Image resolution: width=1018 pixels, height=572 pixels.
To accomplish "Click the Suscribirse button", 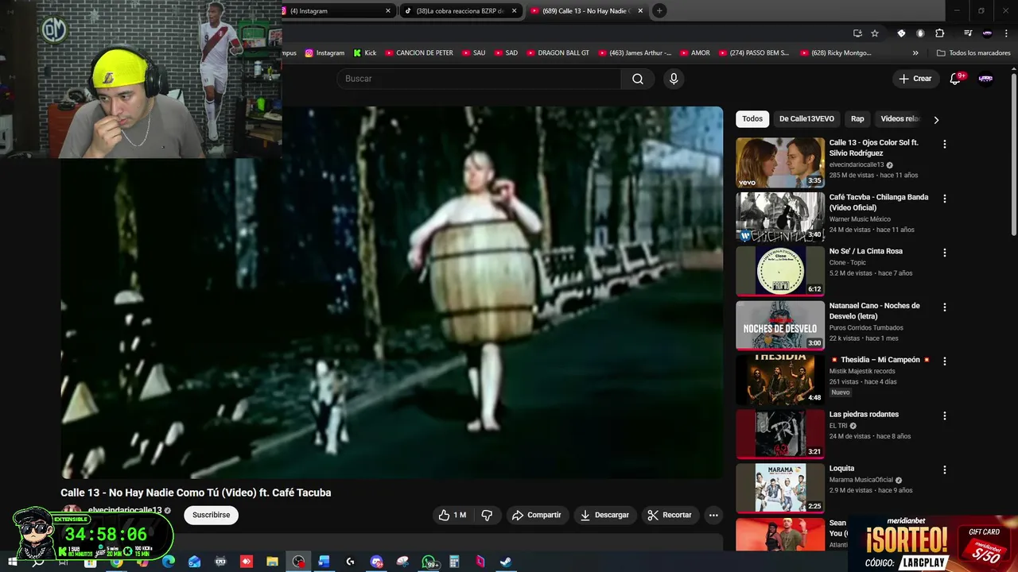I will pyautogui.click(x=211, y=515).
